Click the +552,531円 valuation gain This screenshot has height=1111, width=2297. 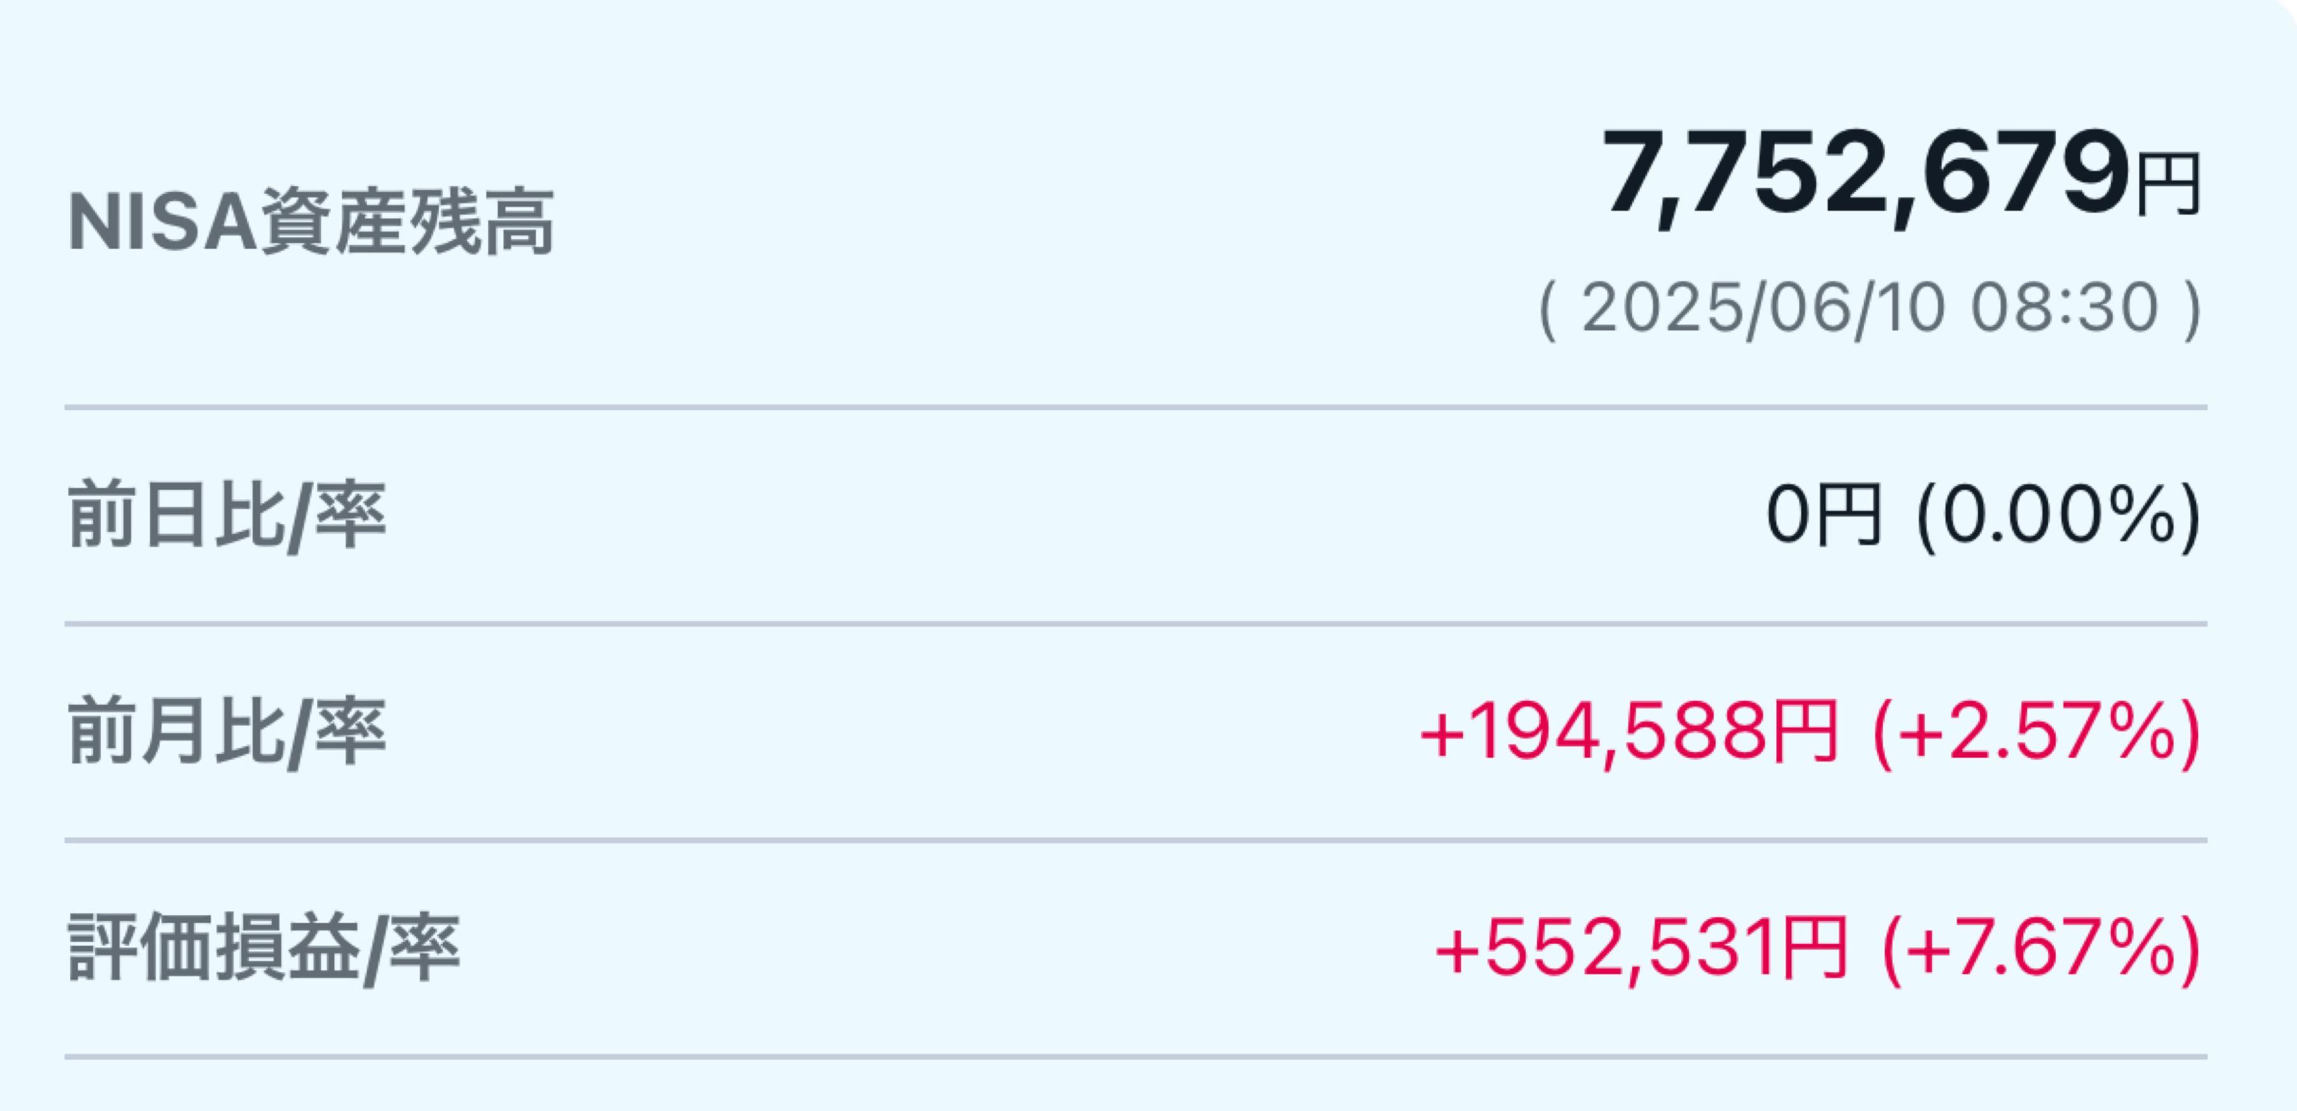coord(1640,949)
